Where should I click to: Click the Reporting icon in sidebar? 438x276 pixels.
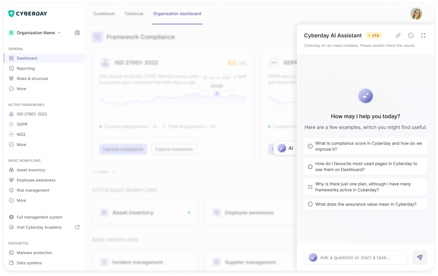[11, 68]
